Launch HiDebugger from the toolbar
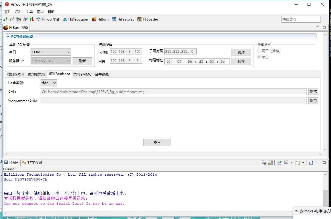 click(76, 19)
